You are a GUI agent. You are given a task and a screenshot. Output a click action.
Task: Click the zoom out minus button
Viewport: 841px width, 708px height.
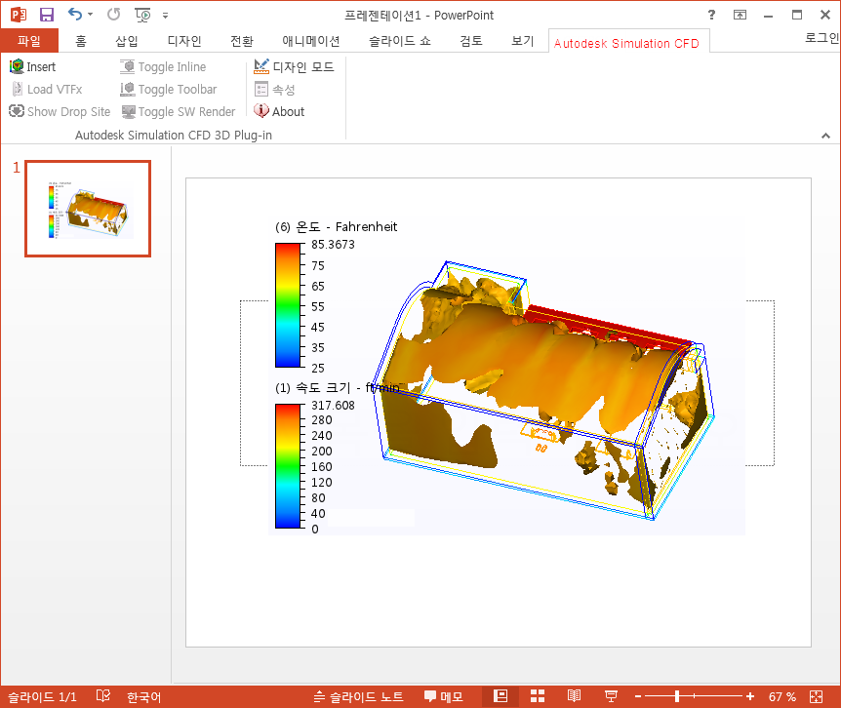tap(638, 696)
